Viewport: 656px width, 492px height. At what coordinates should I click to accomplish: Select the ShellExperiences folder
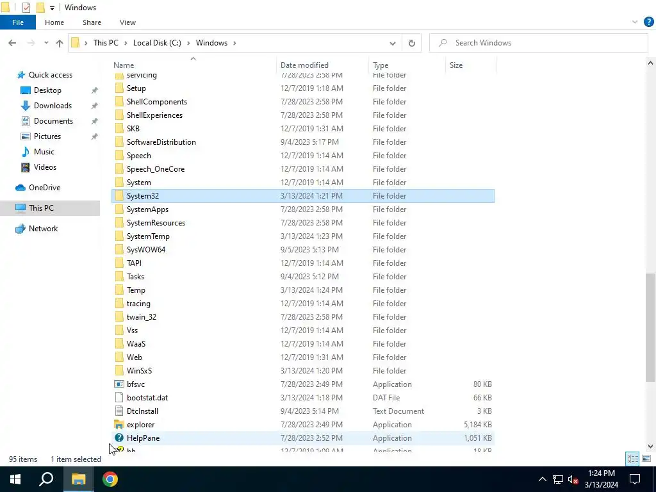pyautogui.click(x=303, y=115)
